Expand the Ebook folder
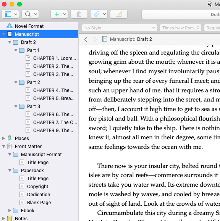The image size is (220, 221). coord(10,211)
